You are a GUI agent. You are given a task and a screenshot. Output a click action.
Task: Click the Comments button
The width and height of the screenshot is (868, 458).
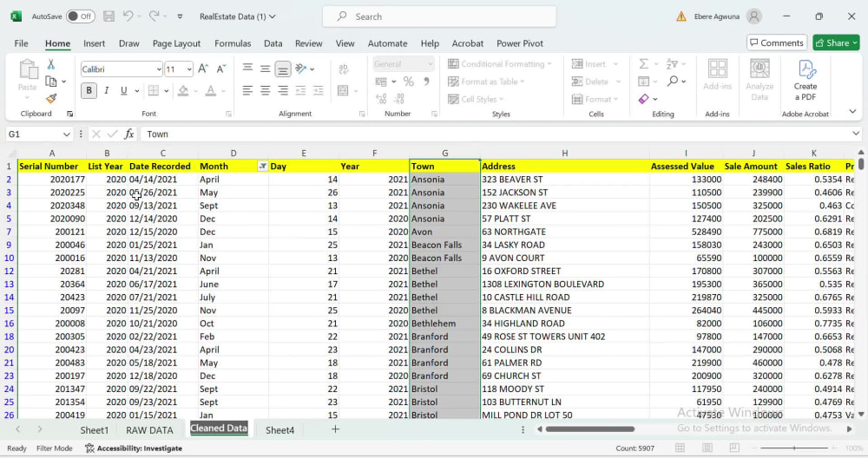click(x=777, y=43)
